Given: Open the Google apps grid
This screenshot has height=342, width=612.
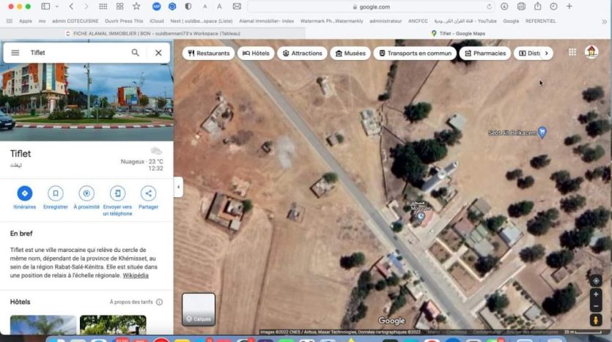Looking at the screenshot, I should tap(572, 52).
